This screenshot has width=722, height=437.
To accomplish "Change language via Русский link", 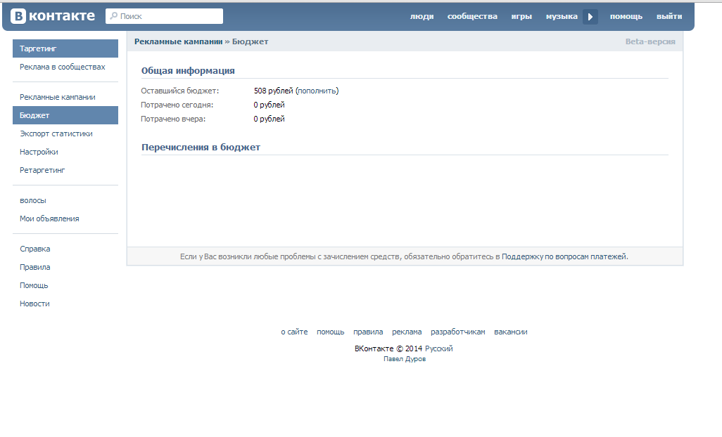I will point(439,348).
